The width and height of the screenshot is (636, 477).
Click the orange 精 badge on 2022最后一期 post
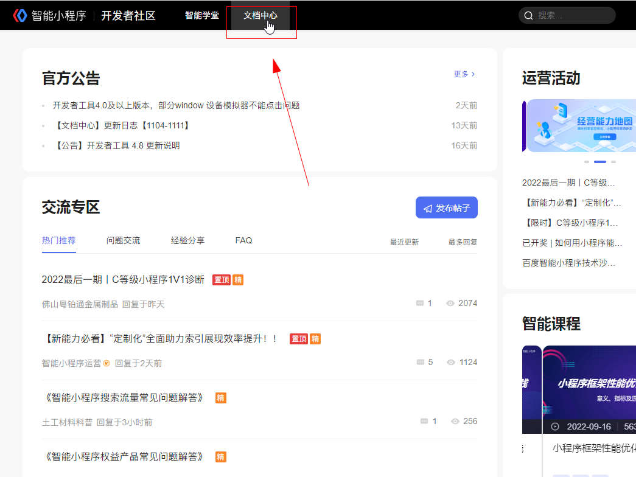[x=238, y=280]
